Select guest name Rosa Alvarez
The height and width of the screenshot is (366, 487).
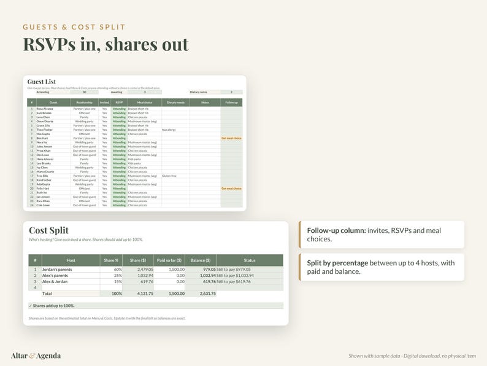pos(45,109)
